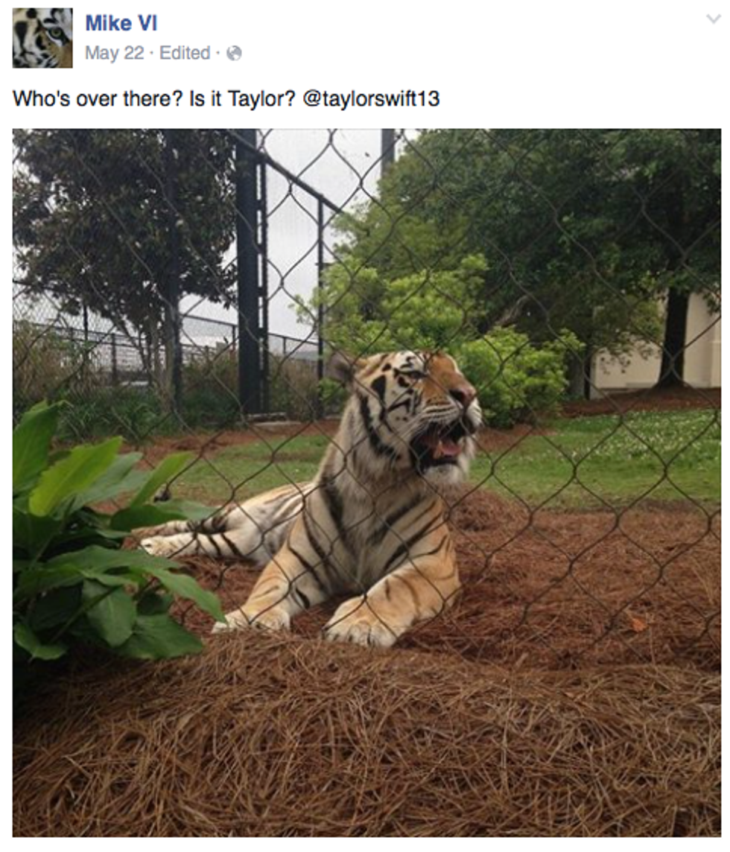Open the tiger photo attached to post
The width and height of the screenshot is (730, 852).
[367, 483]
